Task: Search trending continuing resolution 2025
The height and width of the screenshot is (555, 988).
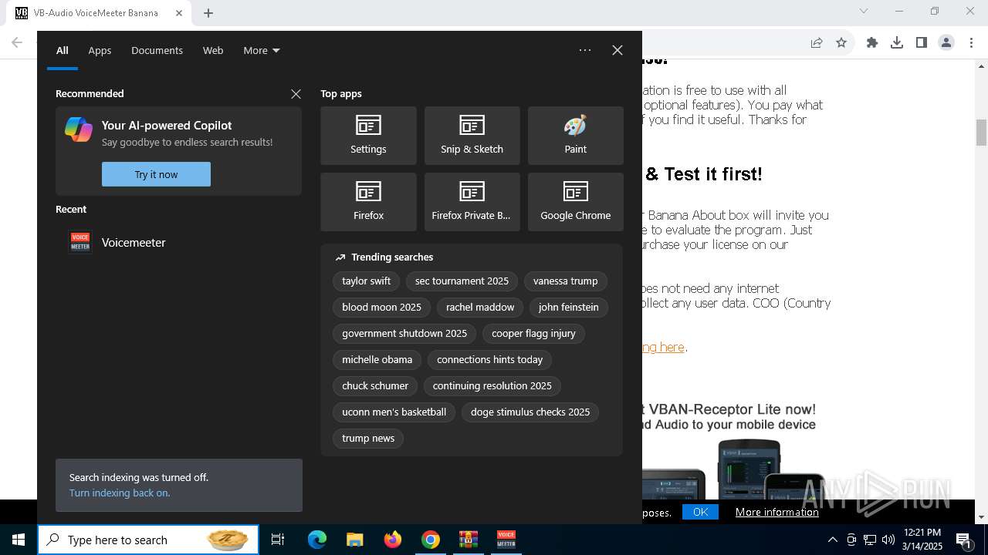Action: click(492, 385)
